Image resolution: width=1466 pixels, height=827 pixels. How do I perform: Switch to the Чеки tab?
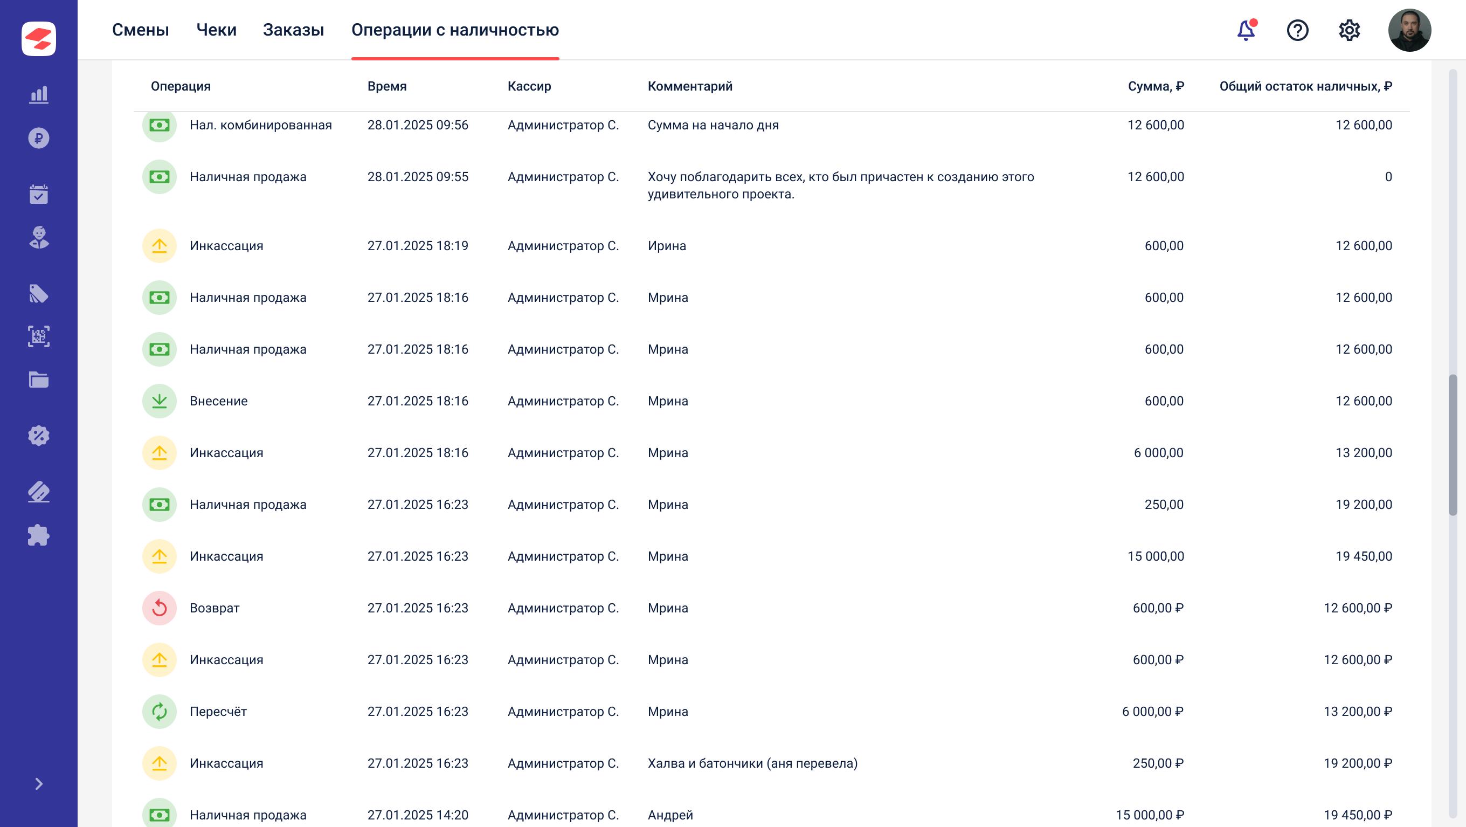[x=216, y=30]
